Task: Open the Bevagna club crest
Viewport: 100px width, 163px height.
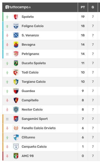Action: click(16, 45)
